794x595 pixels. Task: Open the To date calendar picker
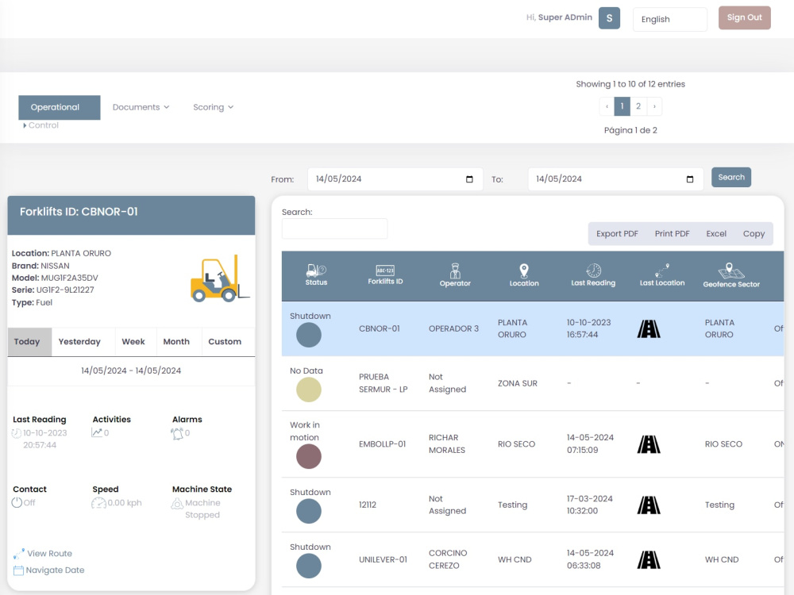(x=690, y=179)
